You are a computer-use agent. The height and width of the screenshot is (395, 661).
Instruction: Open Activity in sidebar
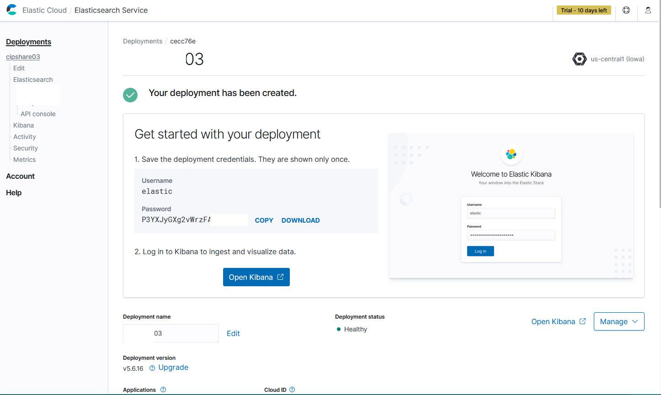[x=25, y=137]
